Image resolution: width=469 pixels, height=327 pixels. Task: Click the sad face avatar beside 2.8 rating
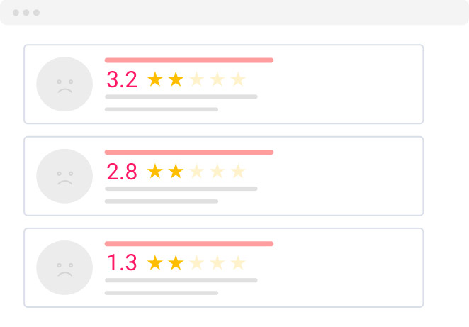[x=64, y=176]
